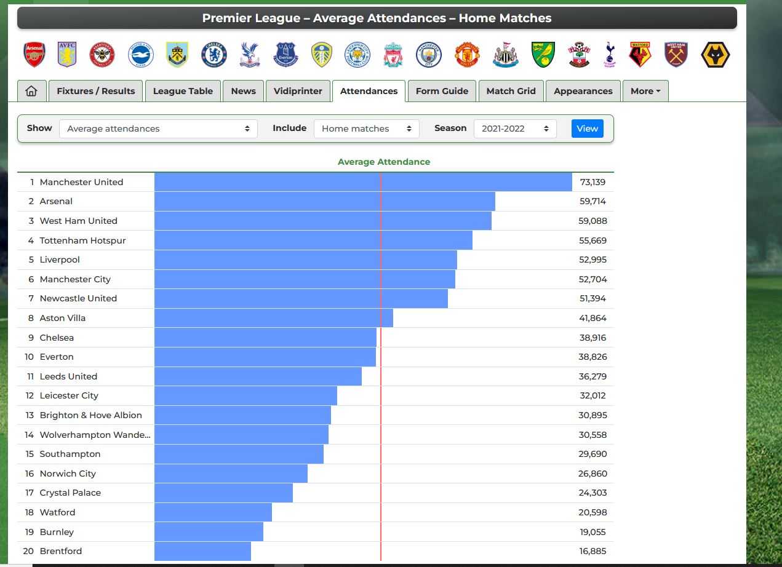Click the Manchester United badge
Screen dimensions: 782x567
[468, 55]
